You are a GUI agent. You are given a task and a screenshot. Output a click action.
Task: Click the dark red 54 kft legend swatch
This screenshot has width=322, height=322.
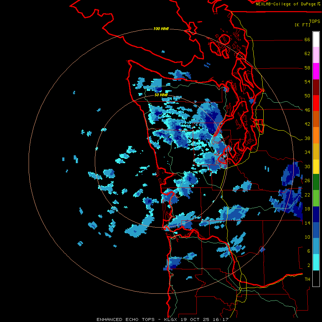[316, 87]
